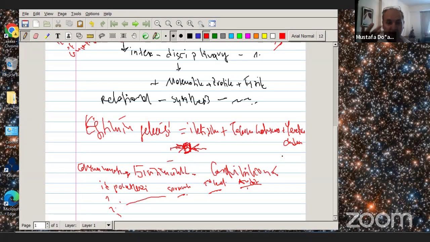The width and height of the screenshot is (430, 242).
Task: Select the Insert Image tool
Action: click(x=69, y=36)
